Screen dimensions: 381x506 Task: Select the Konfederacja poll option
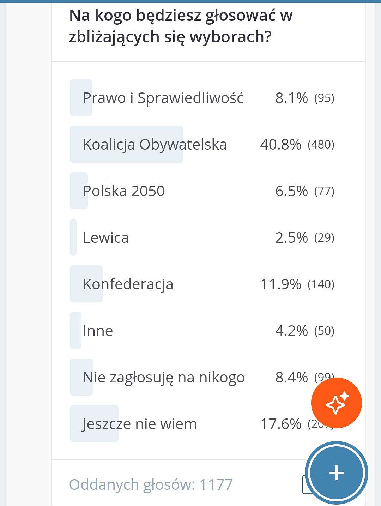coord(202,284)
